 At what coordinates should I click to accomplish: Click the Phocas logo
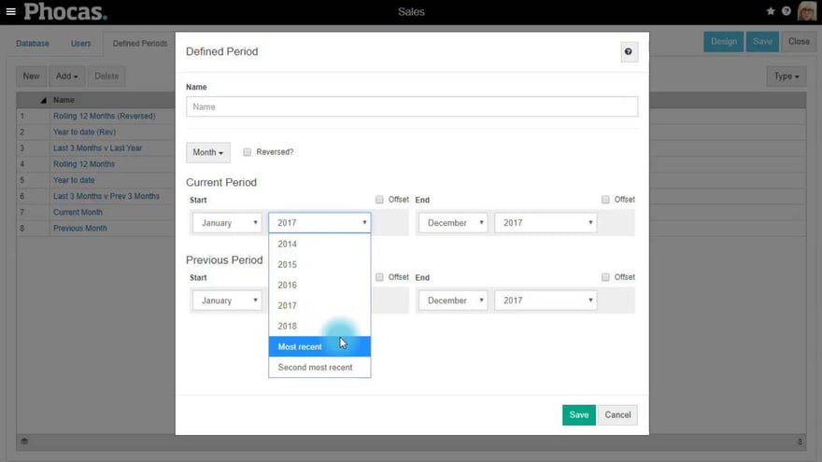(65, 11)
